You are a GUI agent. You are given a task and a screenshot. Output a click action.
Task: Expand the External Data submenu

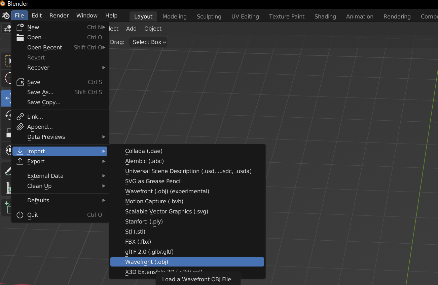60,176
